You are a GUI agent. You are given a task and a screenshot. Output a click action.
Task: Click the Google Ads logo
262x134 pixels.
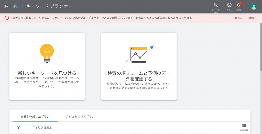[x=15, y=6]
